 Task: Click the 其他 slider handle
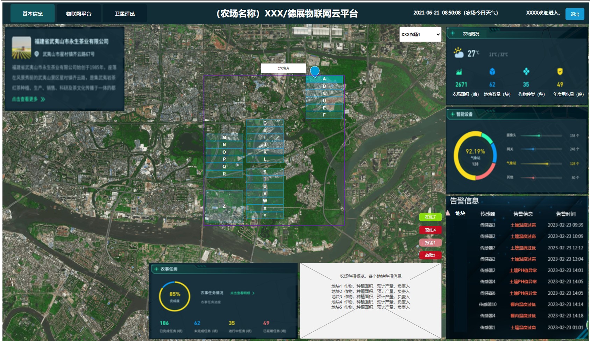pyautogui.click(x=533, y=177)
